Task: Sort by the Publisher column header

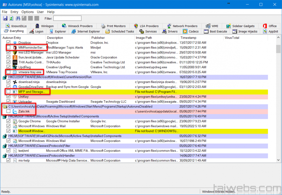Action: [x=98, y=38]
